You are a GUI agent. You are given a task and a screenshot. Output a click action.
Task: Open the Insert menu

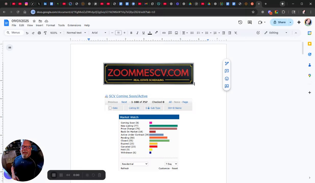[39, 25]
